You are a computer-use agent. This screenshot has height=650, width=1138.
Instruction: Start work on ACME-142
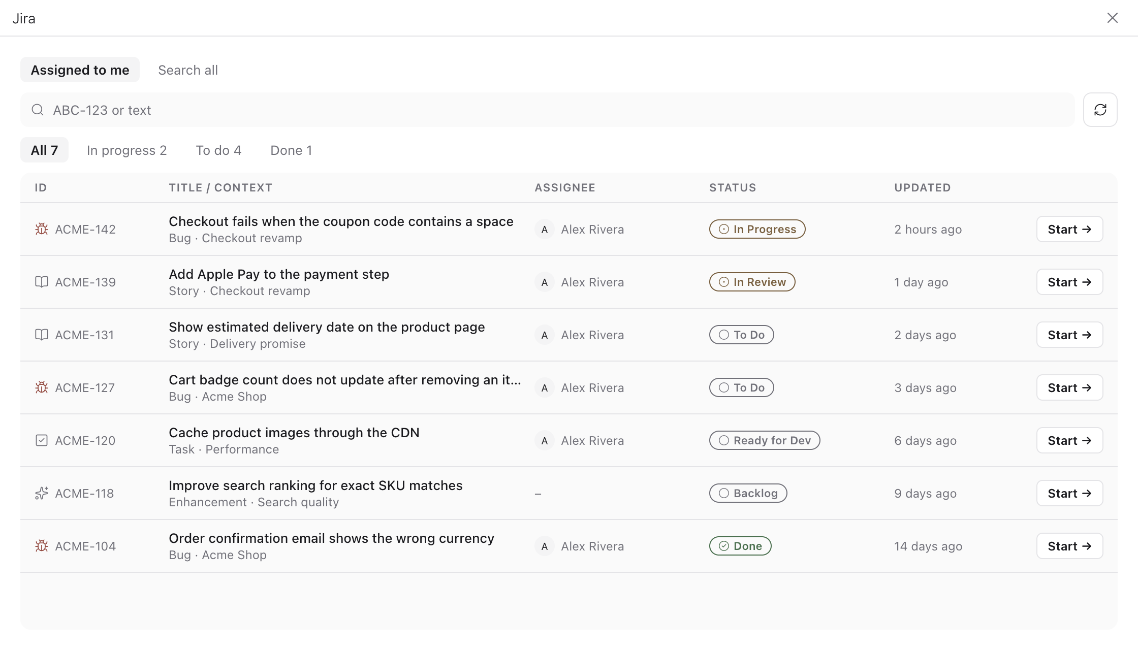click(1069, 229)
